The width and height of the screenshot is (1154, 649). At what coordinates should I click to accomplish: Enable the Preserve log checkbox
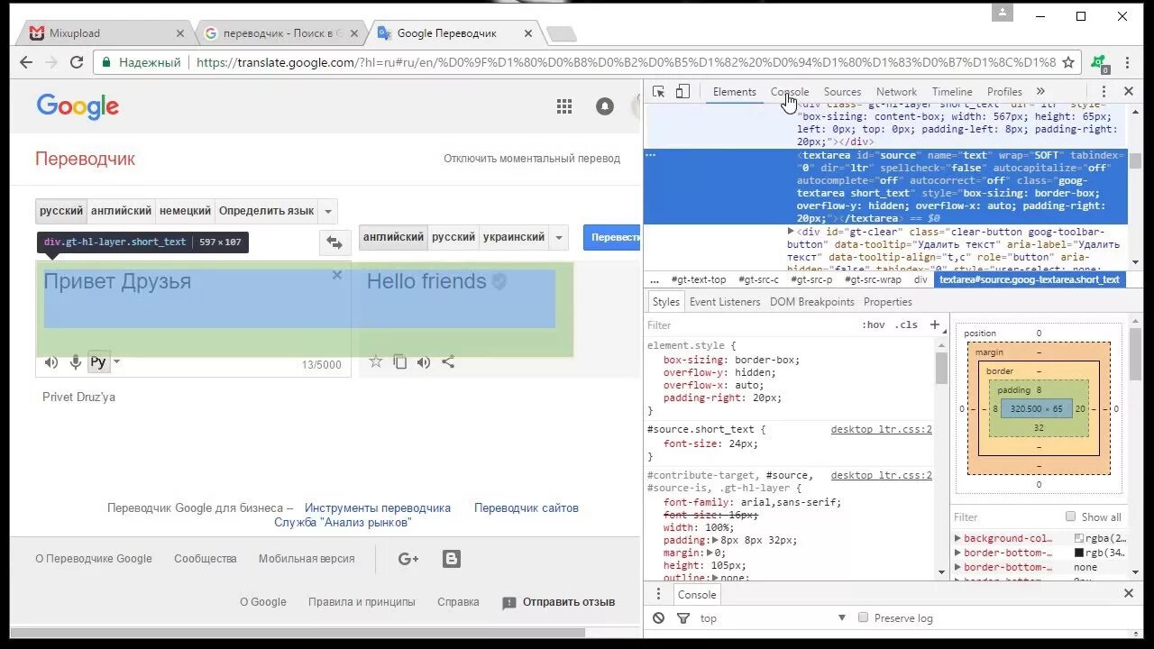pyautogui.click(x=863, y=617)
